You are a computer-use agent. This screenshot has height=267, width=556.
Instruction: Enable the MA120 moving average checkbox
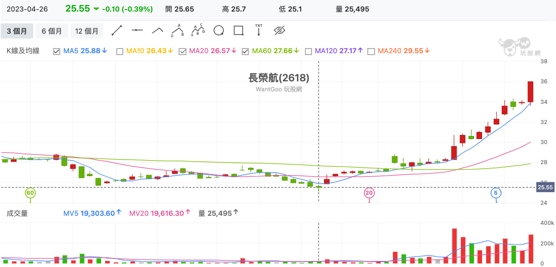click(x=308, y=51)
